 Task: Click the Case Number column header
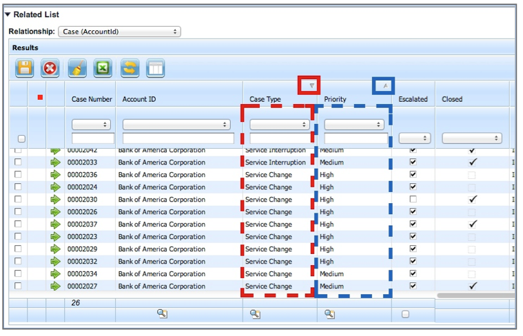click(x=92, y=99)
